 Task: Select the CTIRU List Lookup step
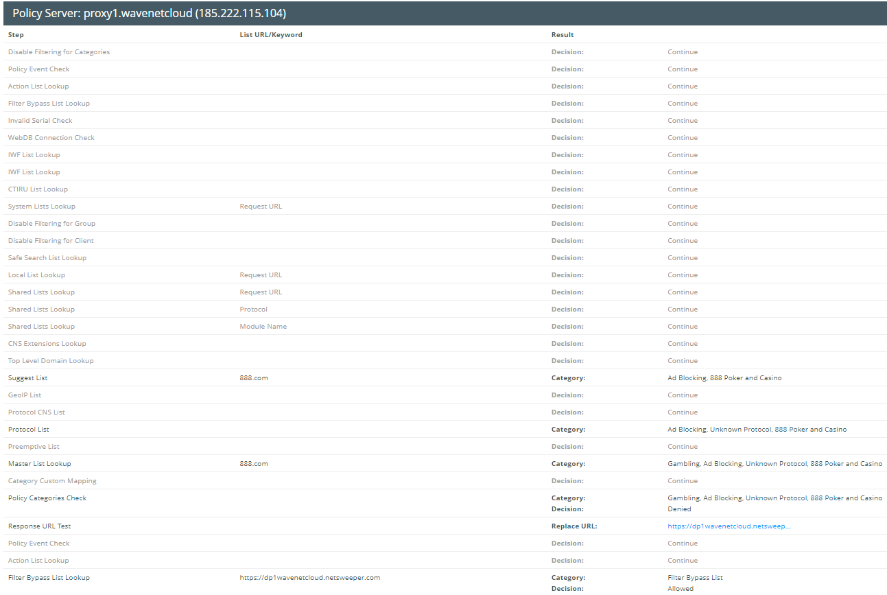click(38, 189)
